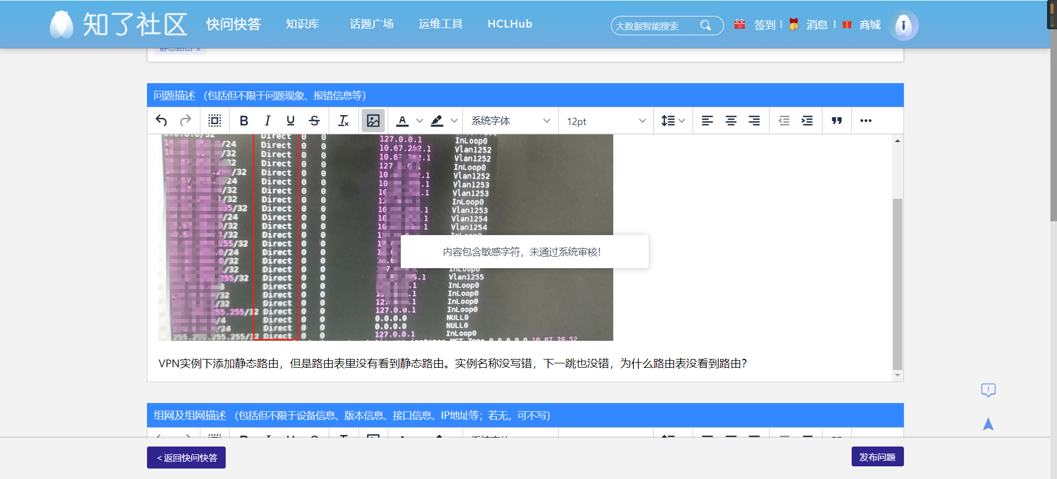Screen dimensions: 1057x479
Task: Toggle italic formatting
Action: [268, 121]
